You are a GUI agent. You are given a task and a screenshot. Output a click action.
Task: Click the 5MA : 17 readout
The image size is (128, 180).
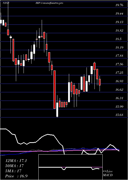point(13,171)
